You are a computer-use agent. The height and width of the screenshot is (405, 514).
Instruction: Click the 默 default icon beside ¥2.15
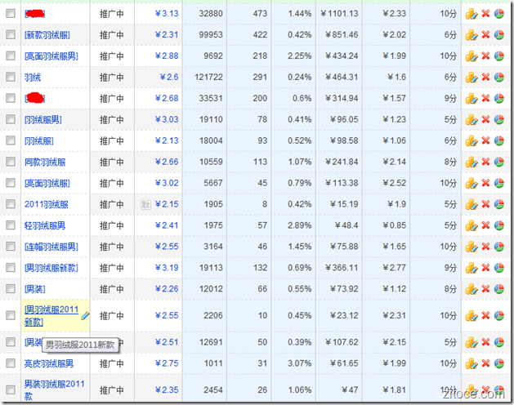tap(146, 204)
